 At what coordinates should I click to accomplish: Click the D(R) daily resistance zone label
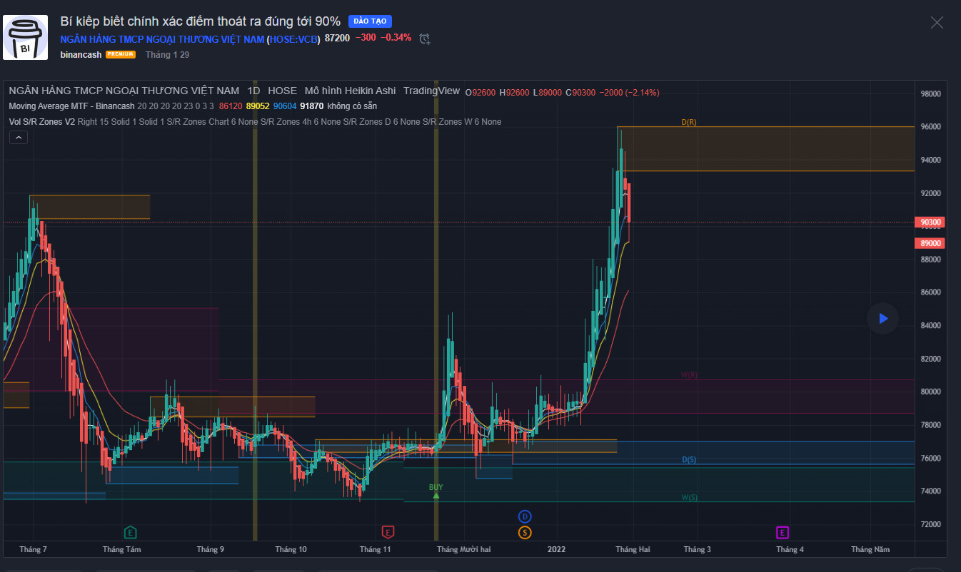click(689, 123)
